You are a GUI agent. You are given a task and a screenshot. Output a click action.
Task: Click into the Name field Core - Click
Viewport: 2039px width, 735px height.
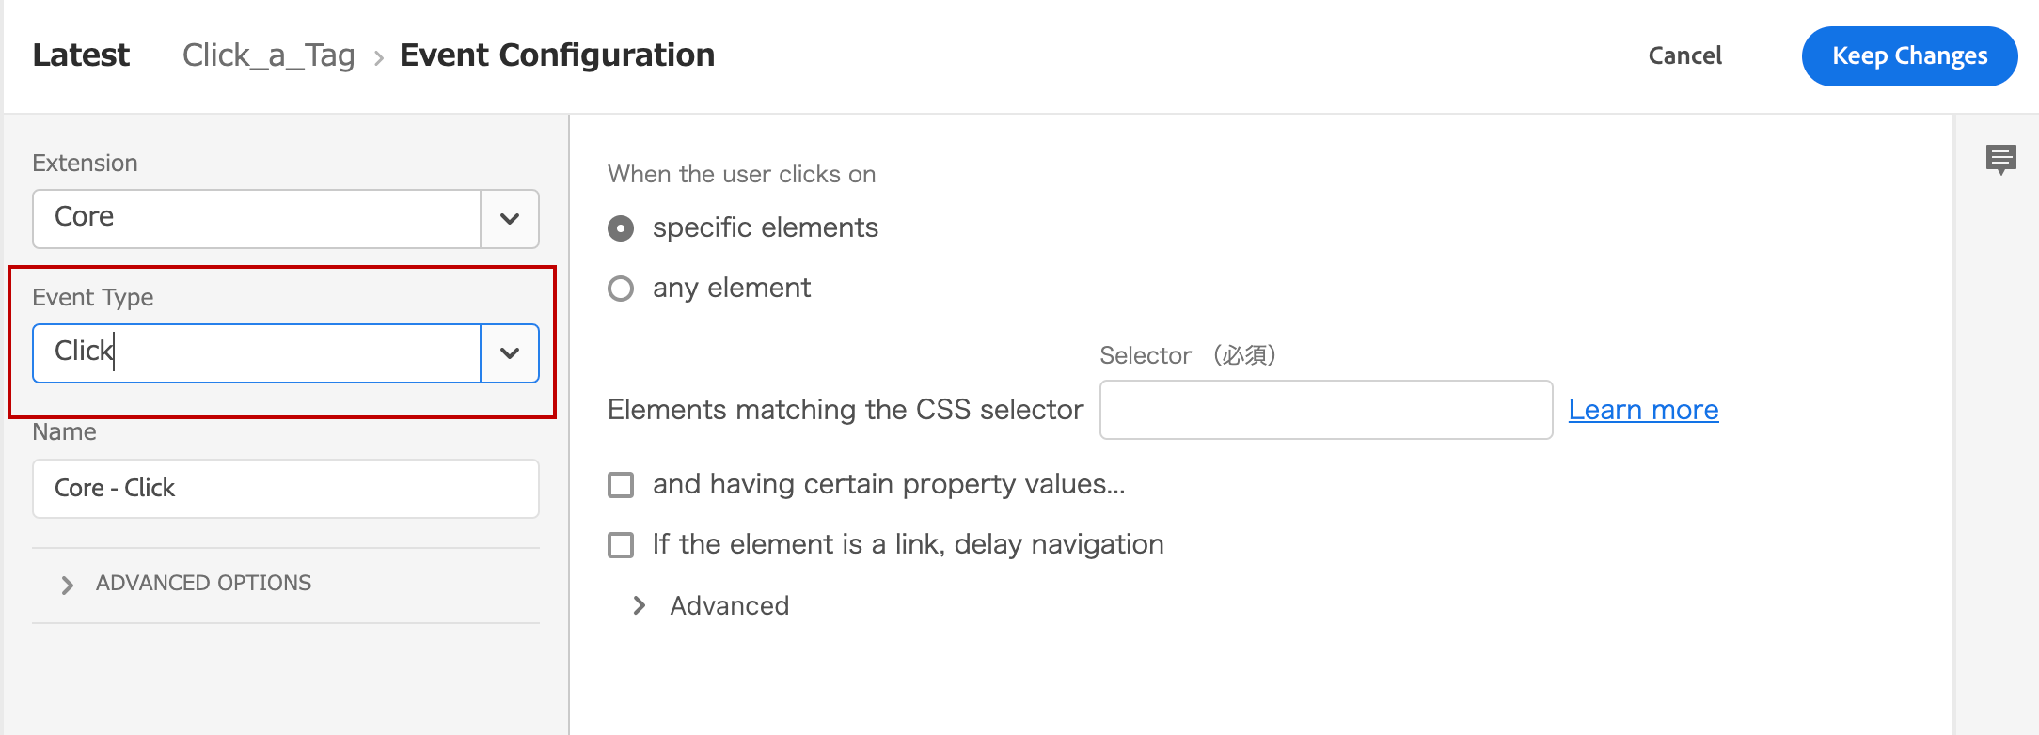(286, 489)
